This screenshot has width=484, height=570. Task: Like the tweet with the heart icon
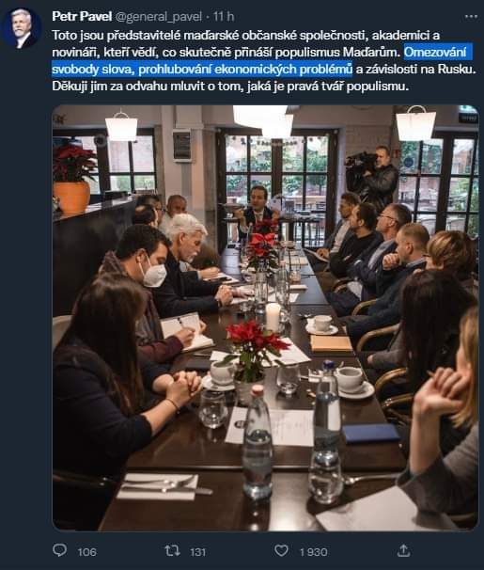(x=281, y=550)
